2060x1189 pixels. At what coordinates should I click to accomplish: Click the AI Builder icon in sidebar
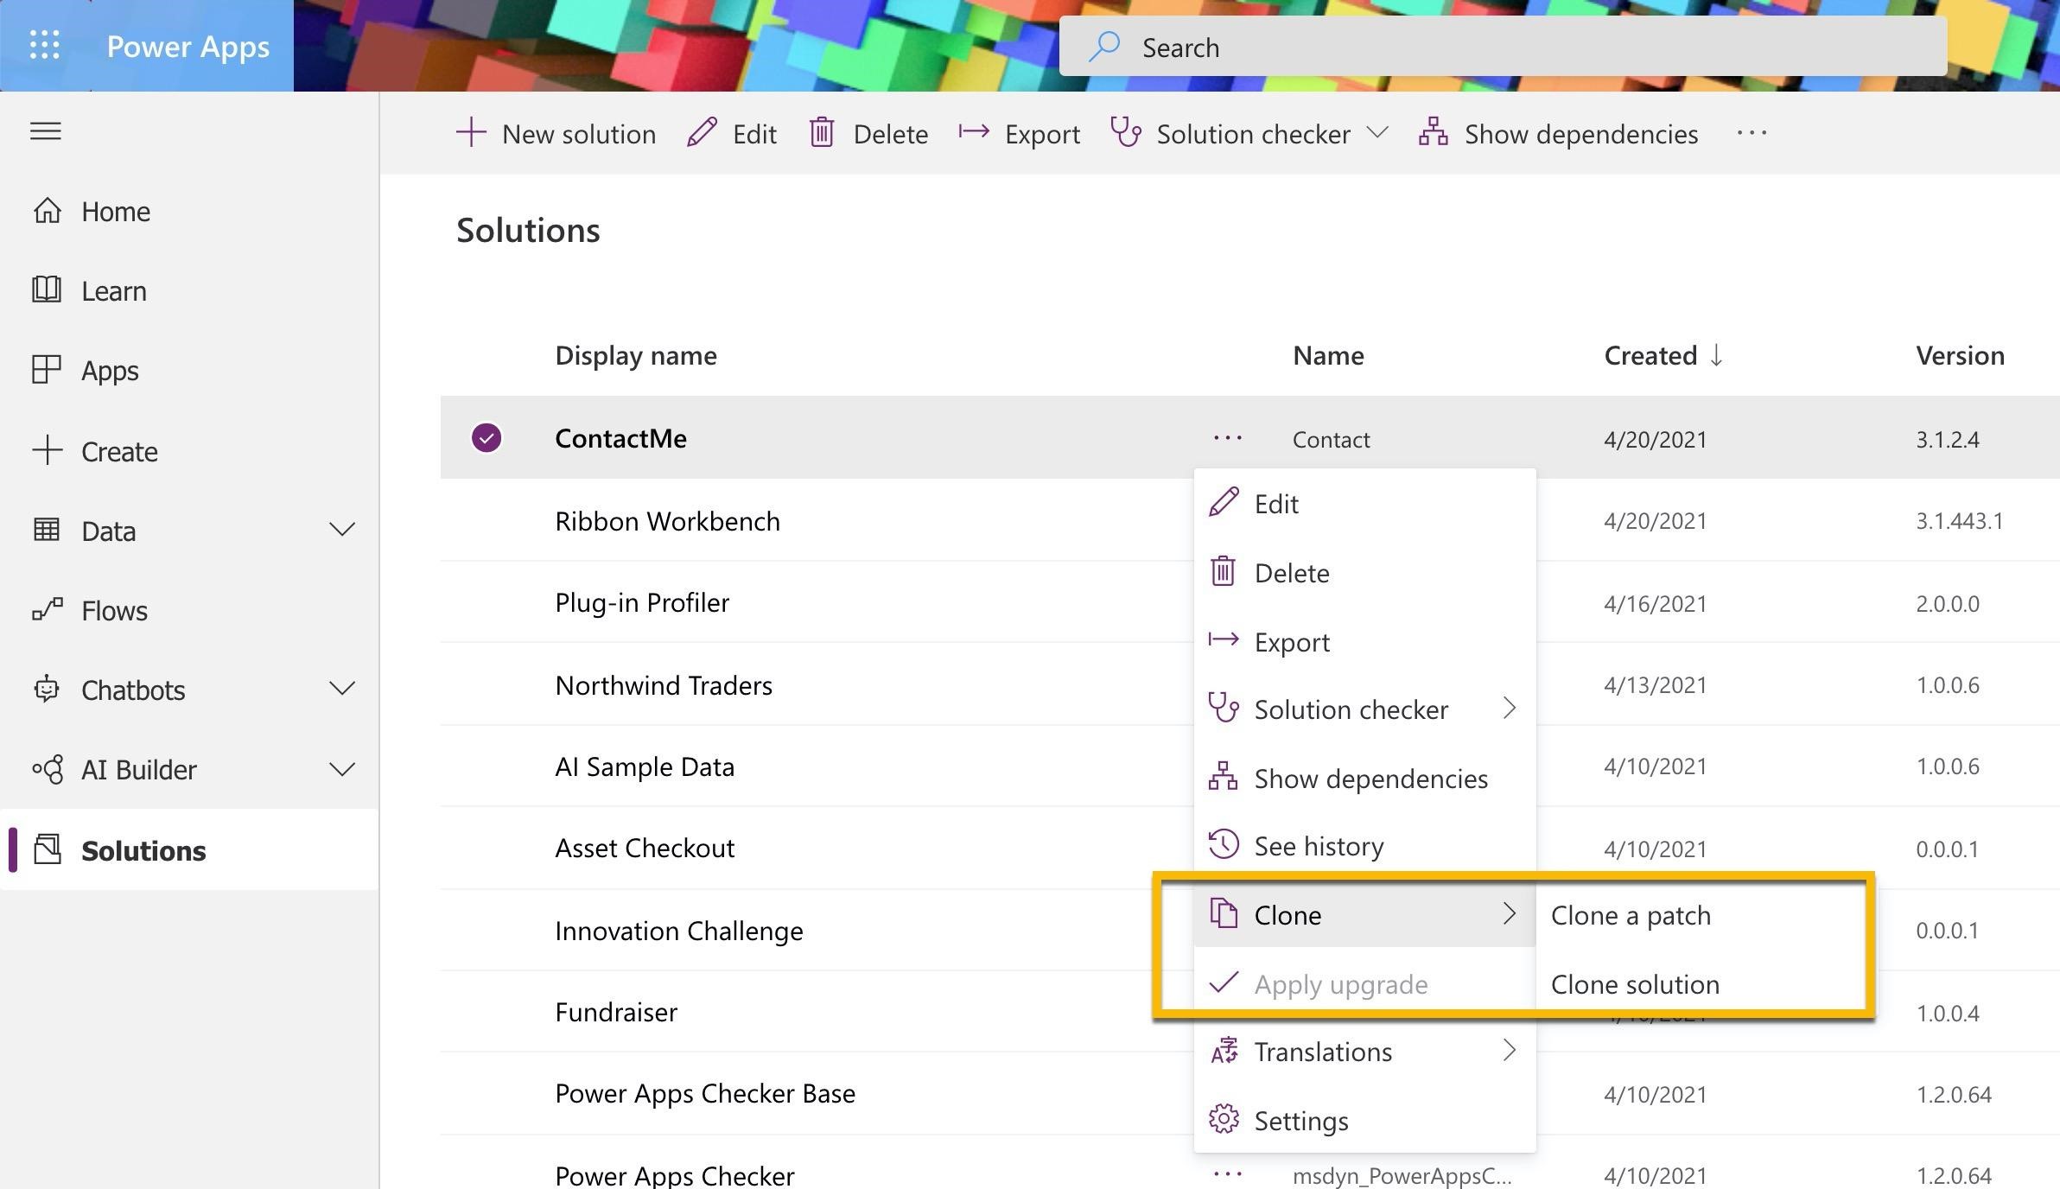tap(47, 769)
